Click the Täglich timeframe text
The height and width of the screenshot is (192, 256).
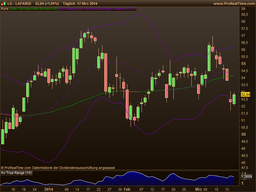pos(69,4)
